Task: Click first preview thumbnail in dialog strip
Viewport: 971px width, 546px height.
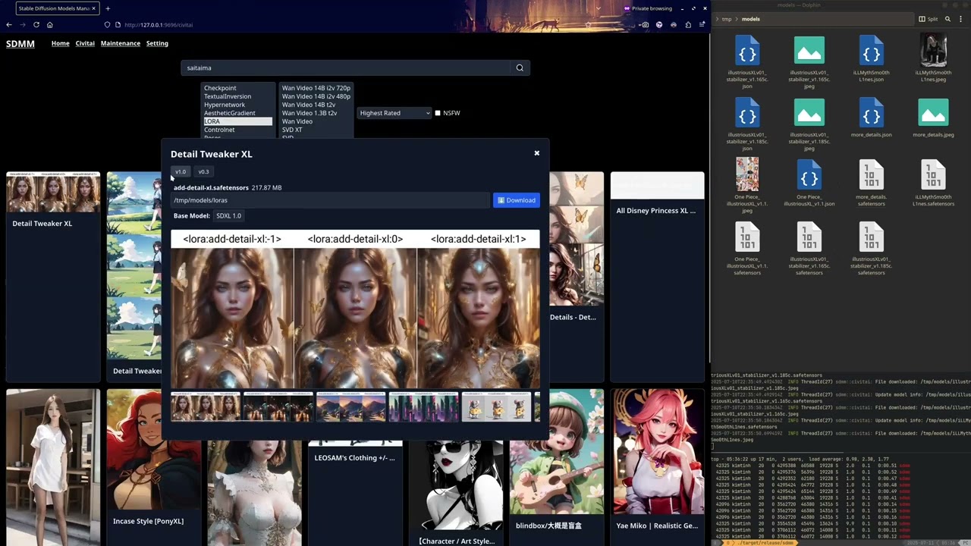Action: click(x=206, y=407)
